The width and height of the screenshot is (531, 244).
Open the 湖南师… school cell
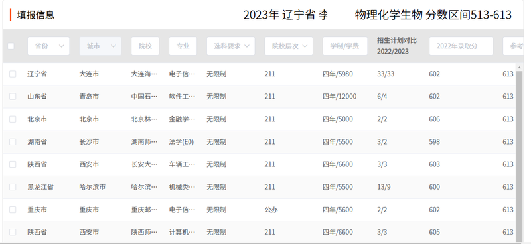144,142
